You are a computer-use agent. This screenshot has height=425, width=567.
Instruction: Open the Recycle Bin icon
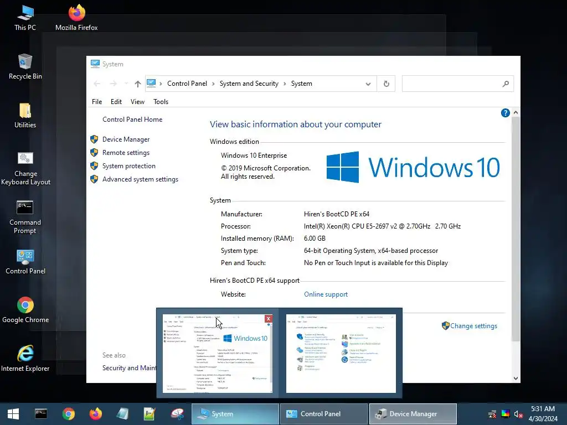25,66
